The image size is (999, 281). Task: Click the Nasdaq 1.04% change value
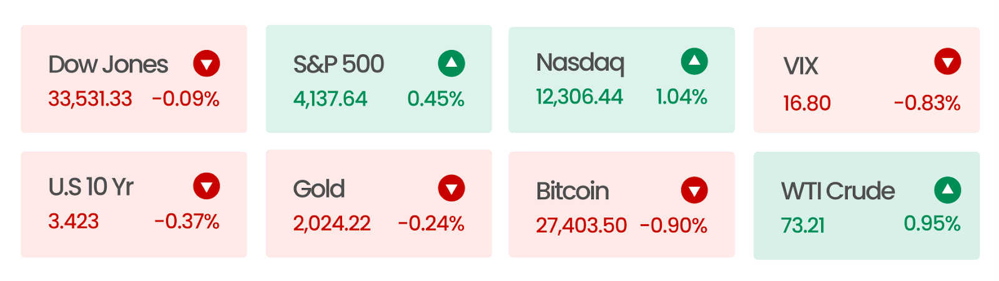tap(682, 97)
